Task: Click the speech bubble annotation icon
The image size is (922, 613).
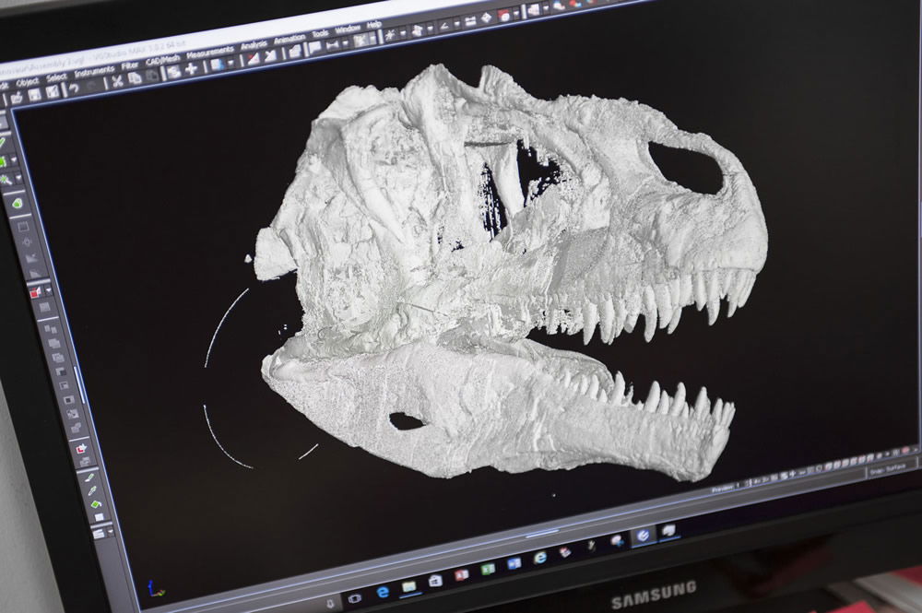Action: [x=315, y=48]
